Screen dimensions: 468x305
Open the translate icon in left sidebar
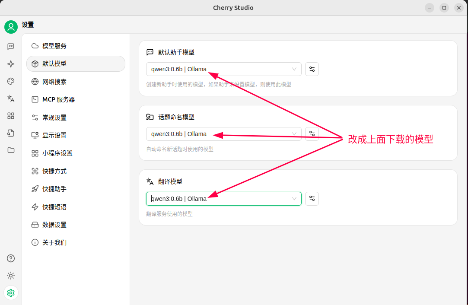(11, 98)
